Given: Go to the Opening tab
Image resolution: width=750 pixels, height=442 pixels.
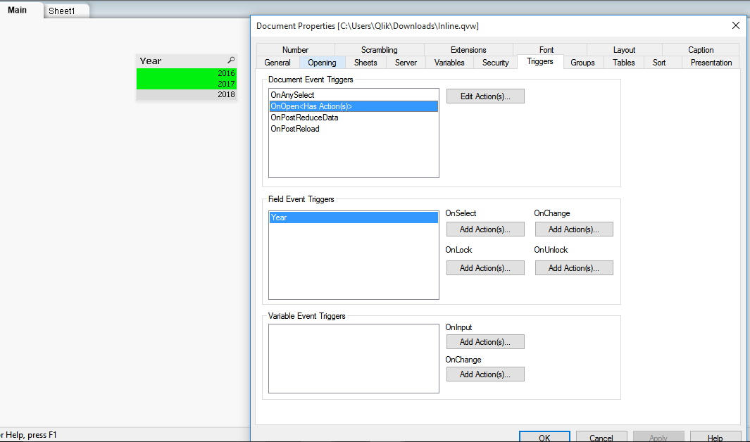Looking at the screenshot, I should click(x=322, y=63).
